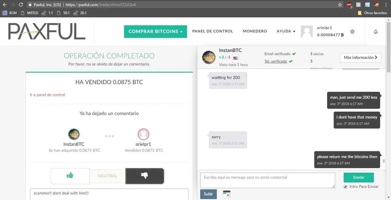Screen dimensions: 391x200
Task: Expand the COMPRAR BITCOINS dropdown
Action: pyautogui.click(x=155, y=31)
